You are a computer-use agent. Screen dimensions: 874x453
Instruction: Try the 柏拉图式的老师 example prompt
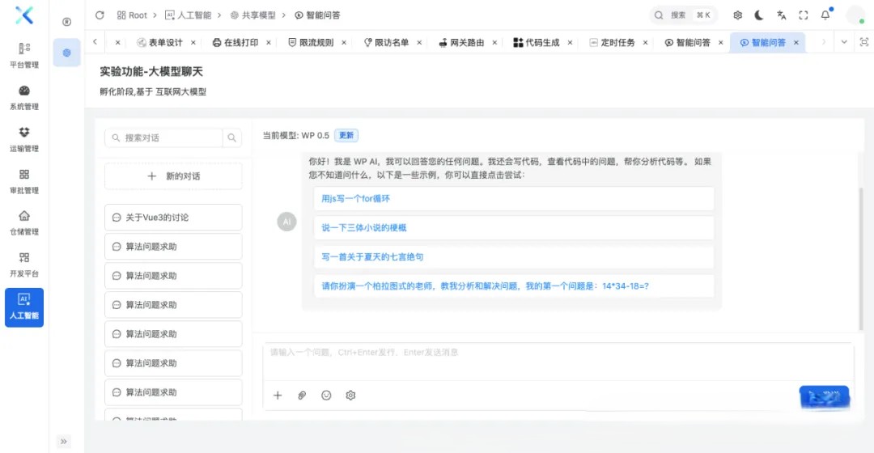513,286
